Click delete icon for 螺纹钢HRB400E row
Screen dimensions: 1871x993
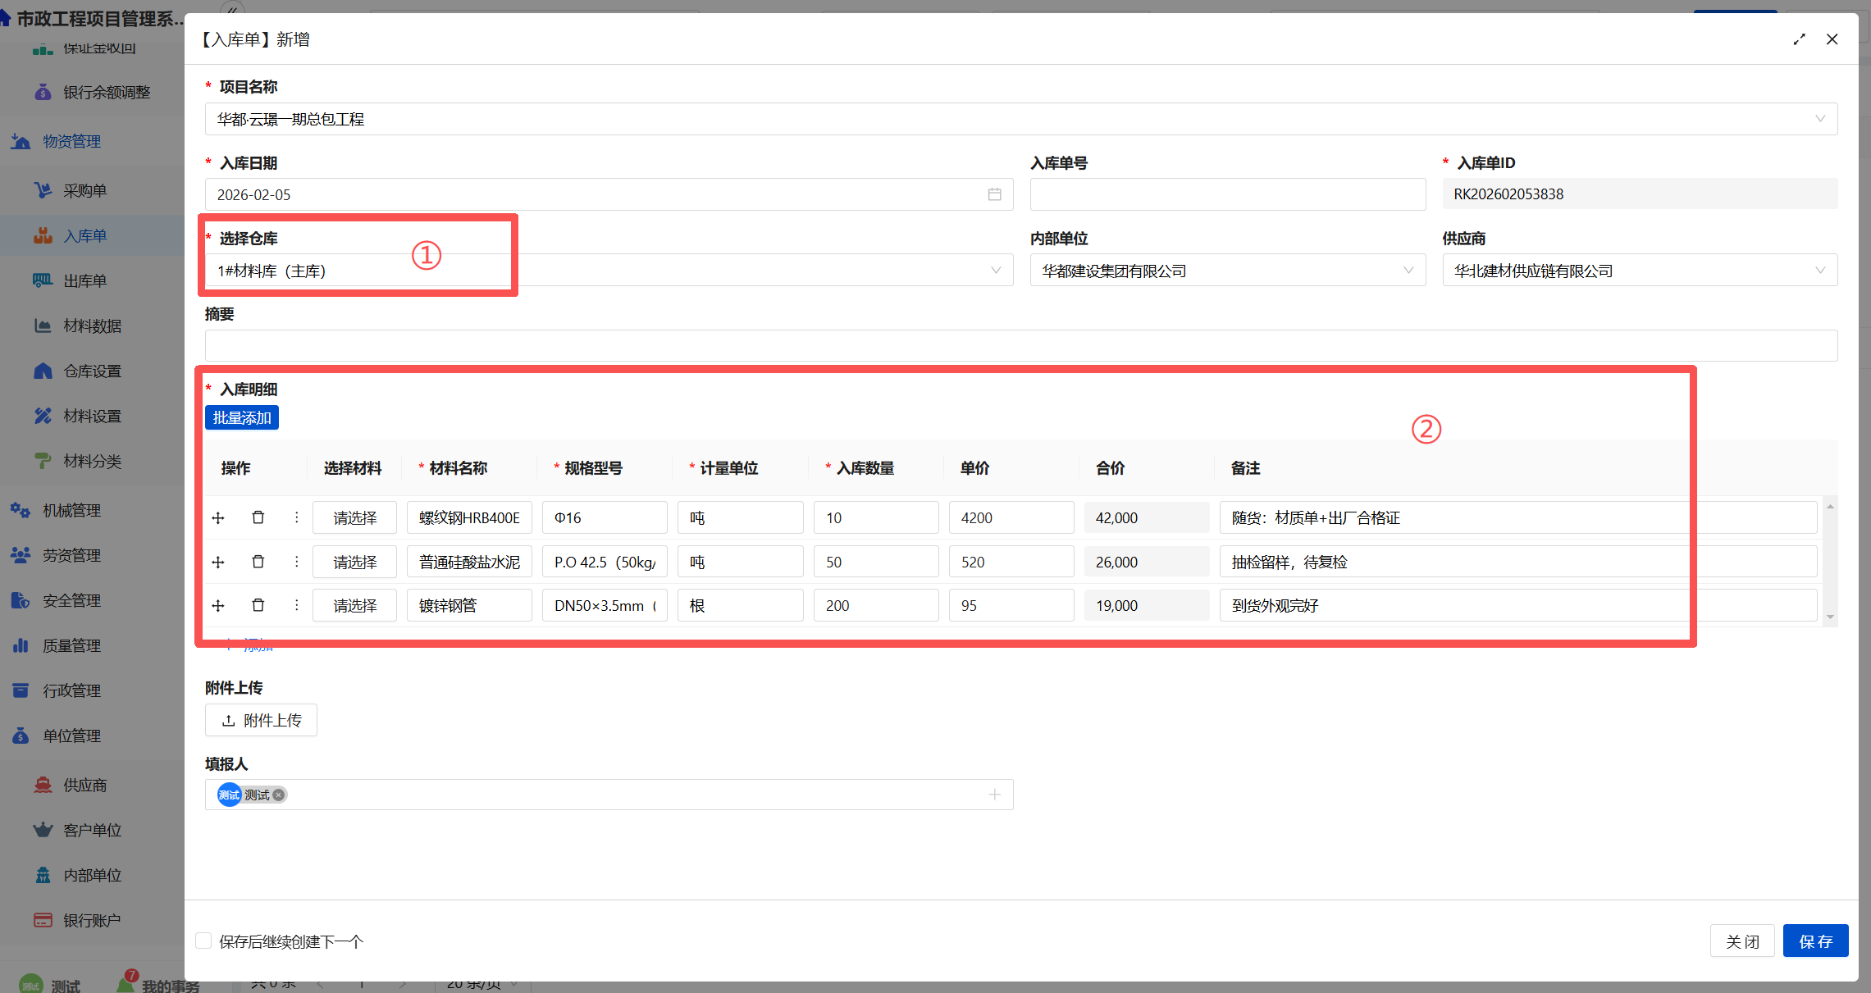pos(258,517)
